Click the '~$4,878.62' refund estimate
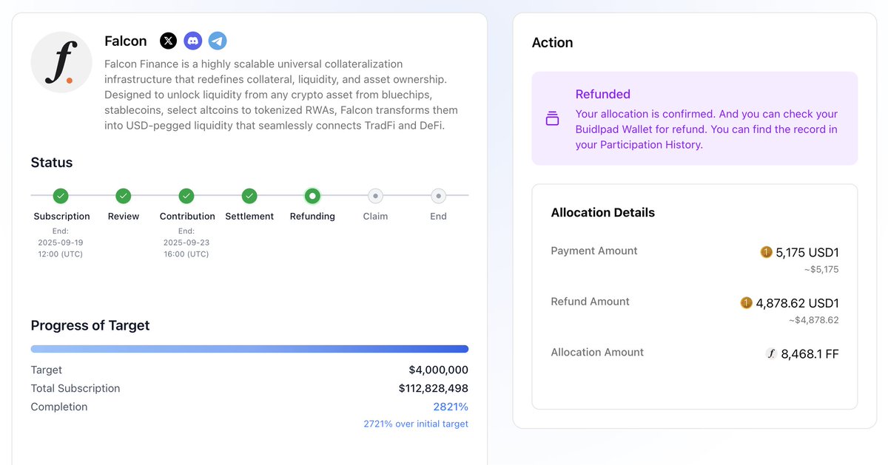Viewport: 888px width, 465px height. click(x=813, y=320)
